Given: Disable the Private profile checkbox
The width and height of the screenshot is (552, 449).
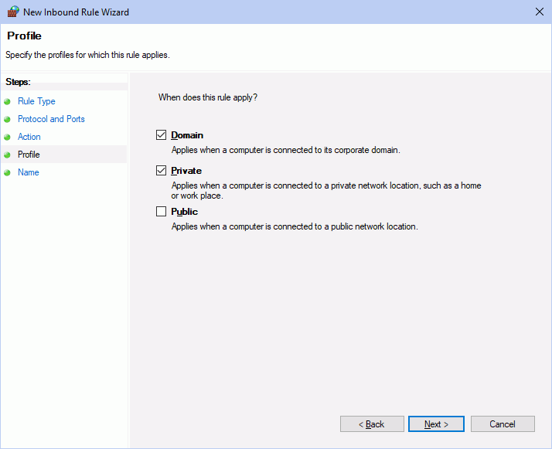Looking at the screenshot, I should (x=162, y=171).
